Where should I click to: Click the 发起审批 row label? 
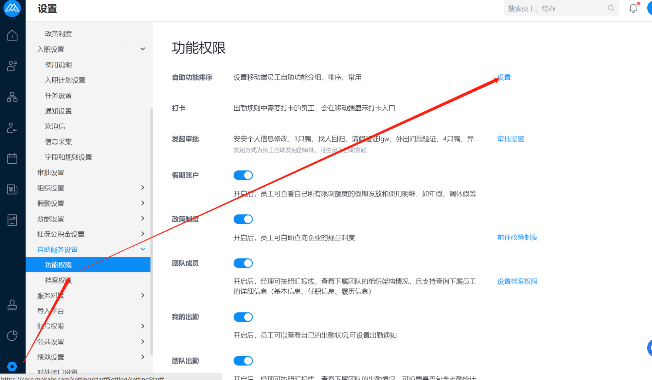[185, 139]
